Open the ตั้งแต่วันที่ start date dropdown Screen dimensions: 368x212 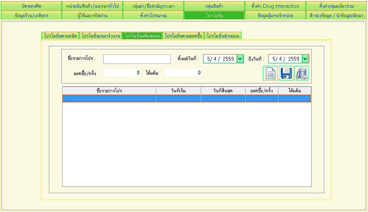(240, 59)
